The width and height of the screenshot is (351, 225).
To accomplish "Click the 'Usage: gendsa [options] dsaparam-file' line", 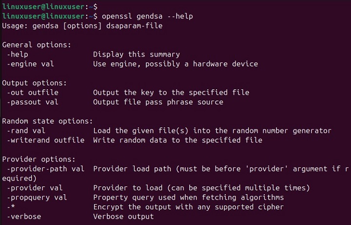I will tap(82, 25).
